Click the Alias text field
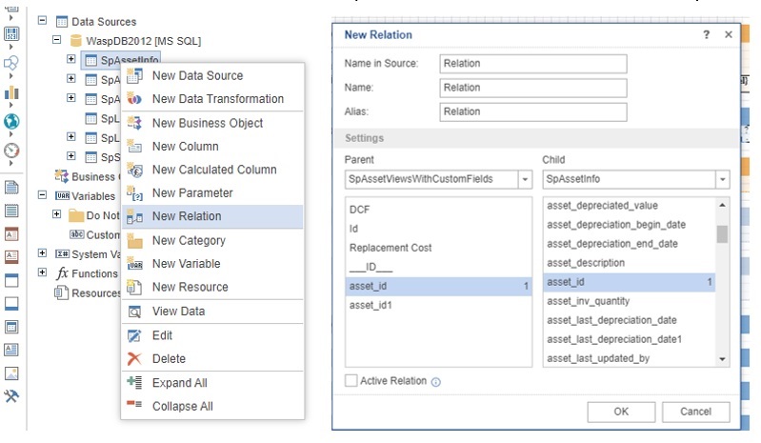This screenshot has height=443, width=761. pos(533,111)
